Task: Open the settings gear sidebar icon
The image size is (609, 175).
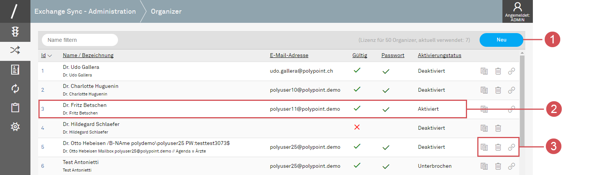Action: (x=15, y=127)
